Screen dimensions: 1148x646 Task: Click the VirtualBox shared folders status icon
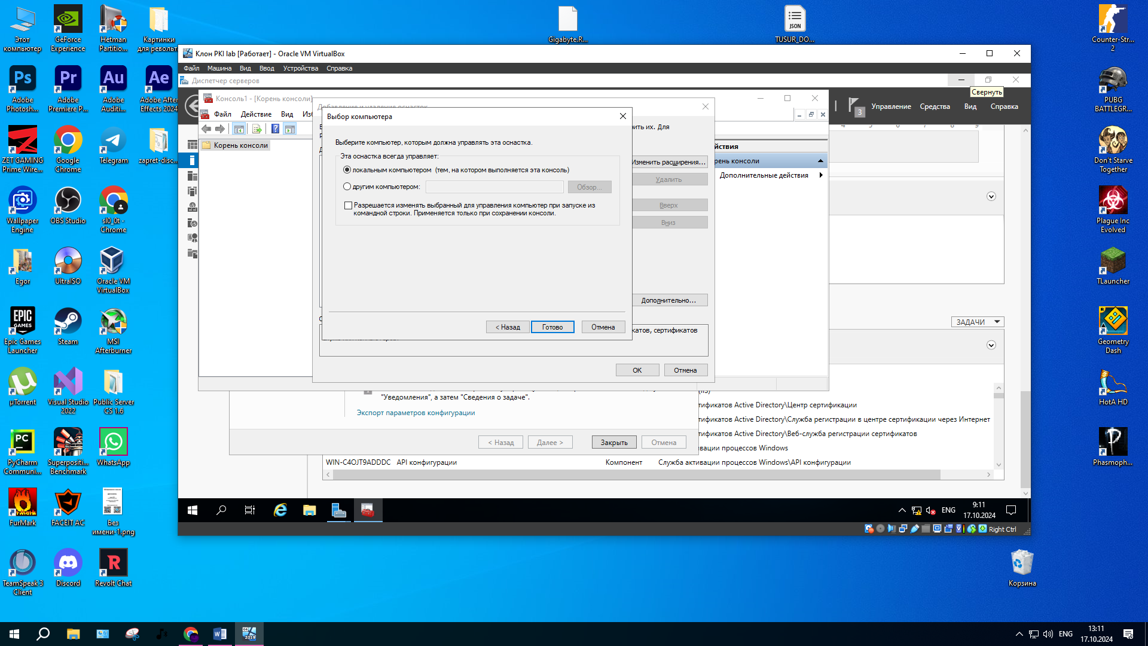(x=926, y=529)
